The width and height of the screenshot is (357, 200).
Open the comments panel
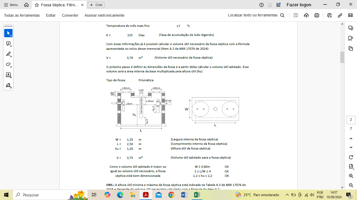coord(351,28)
